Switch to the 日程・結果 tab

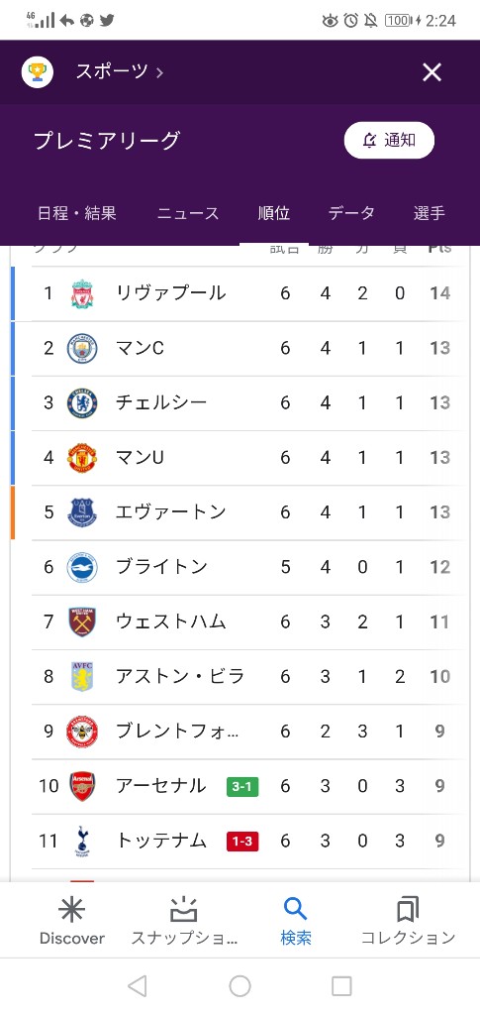(x=77, y=213)
